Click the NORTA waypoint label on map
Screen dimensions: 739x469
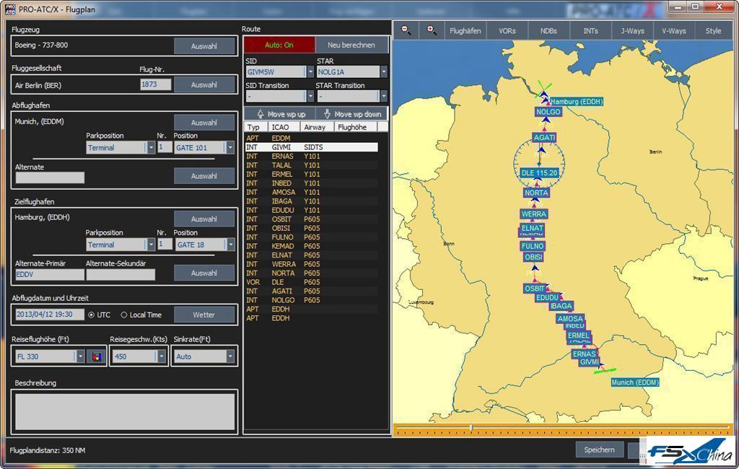point(536,193)
